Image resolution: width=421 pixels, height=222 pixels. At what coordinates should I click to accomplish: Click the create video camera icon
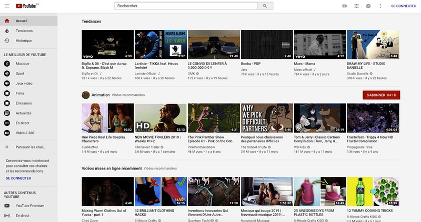tap(345, 6)
